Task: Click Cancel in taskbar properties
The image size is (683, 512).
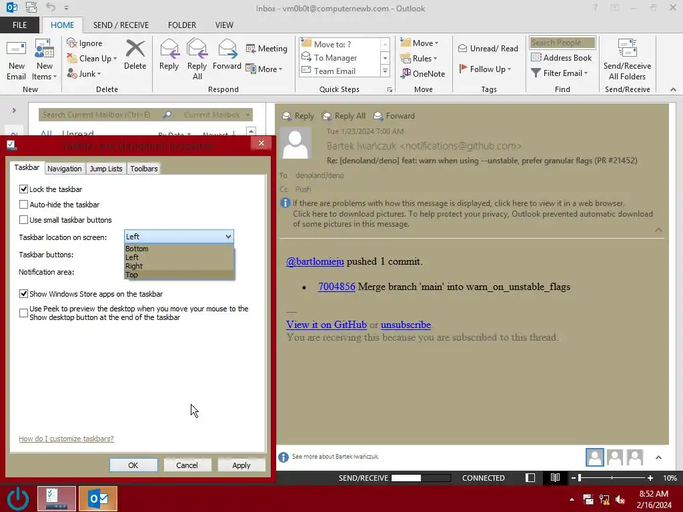Action: (187, 465)
